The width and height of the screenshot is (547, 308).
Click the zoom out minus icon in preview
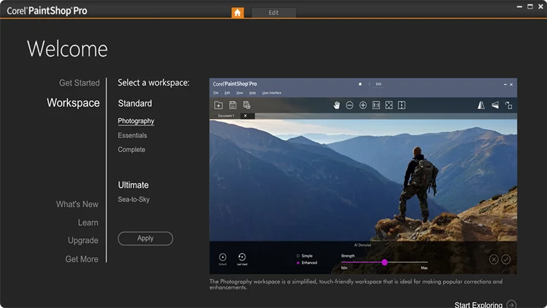[x=349, y=105]
